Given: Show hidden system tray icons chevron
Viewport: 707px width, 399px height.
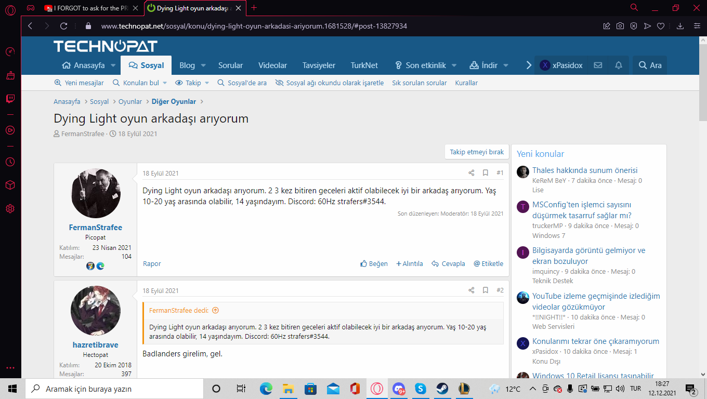Looking at the screenshot, I should coord(532,389).
